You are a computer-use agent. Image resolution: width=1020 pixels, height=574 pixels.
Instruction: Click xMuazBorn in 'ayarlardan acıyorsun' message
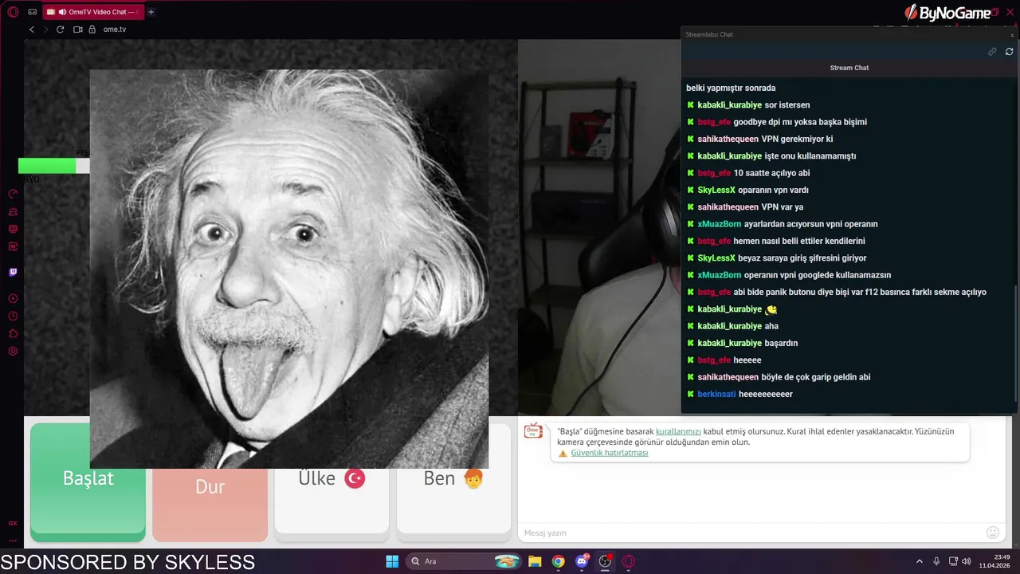pos(720,224)
